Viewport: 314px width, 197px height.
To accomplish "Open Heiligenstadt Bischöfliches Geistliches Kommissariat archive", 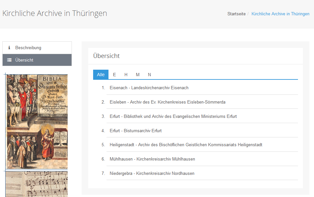I will (186, 145).
